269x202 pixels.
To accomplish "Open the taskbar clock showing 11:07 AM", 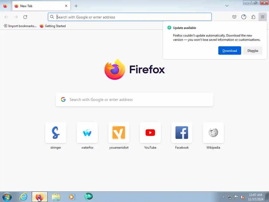I will (x=256, y=197).
